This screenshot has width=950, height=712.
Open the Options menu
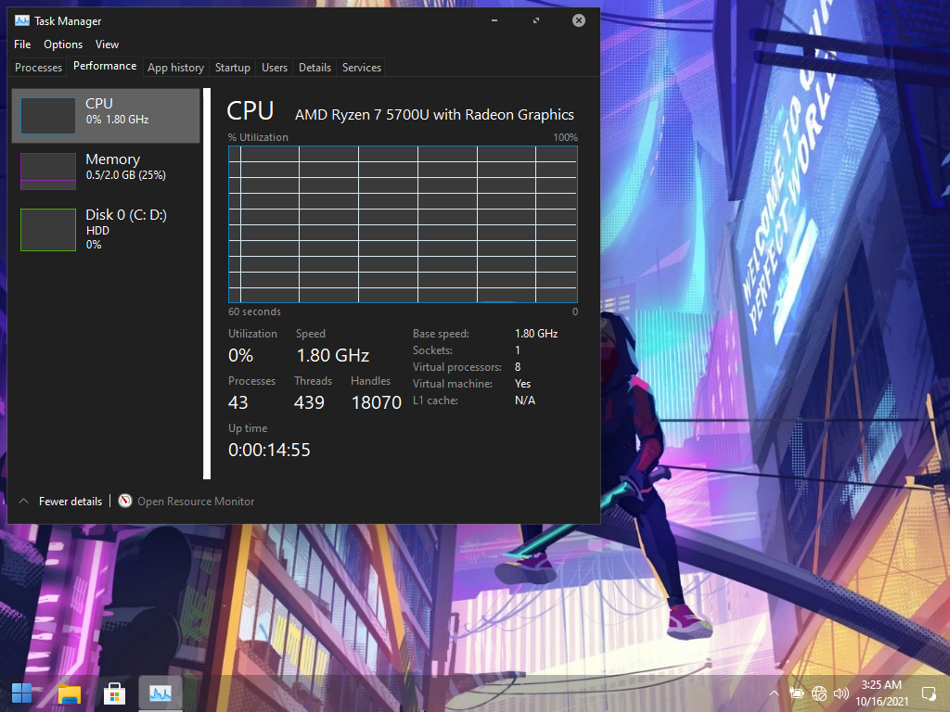[63, 44]
